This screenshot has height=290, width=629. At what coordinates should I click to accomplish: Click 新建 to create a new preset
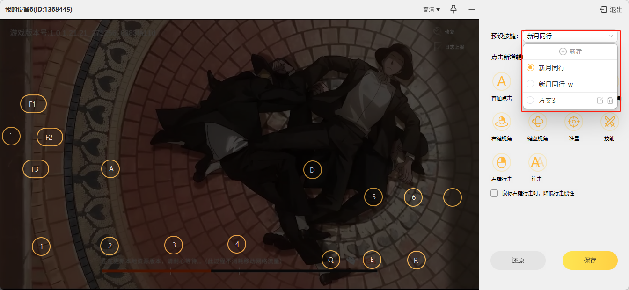point(570,51)
